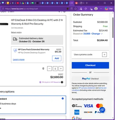Switch to the red-icon tab after cart tab
The width and height of the screenshot is (120, 120).
[76, 3]
